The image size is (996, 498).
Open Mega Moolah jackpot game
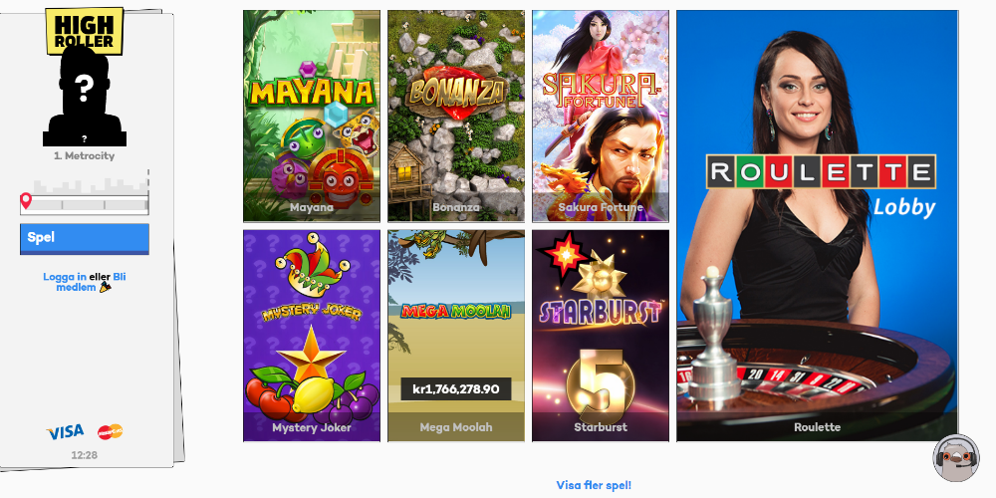[x=456, y=336]
